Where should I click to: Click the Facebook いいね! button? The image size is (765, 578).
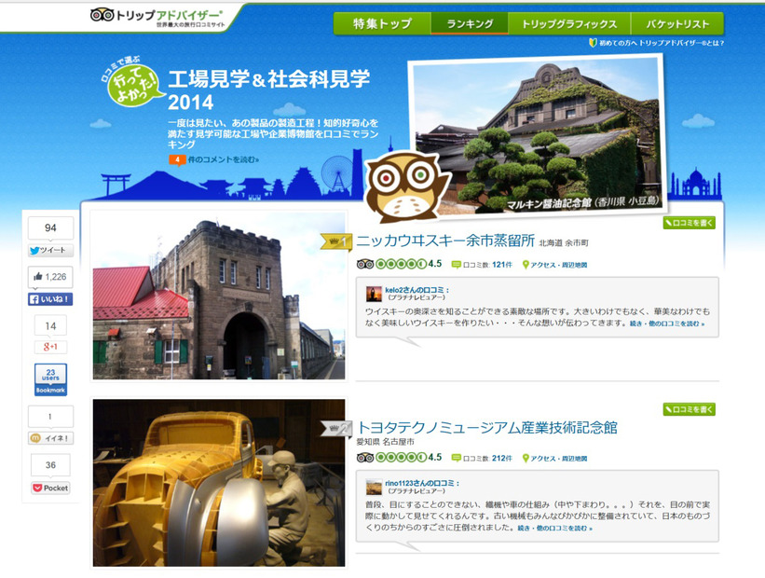[50, 299]
